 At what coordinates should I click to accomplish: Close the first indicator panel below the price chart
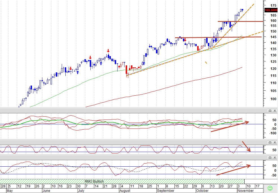pyautogui.click(x=275, y=111)
